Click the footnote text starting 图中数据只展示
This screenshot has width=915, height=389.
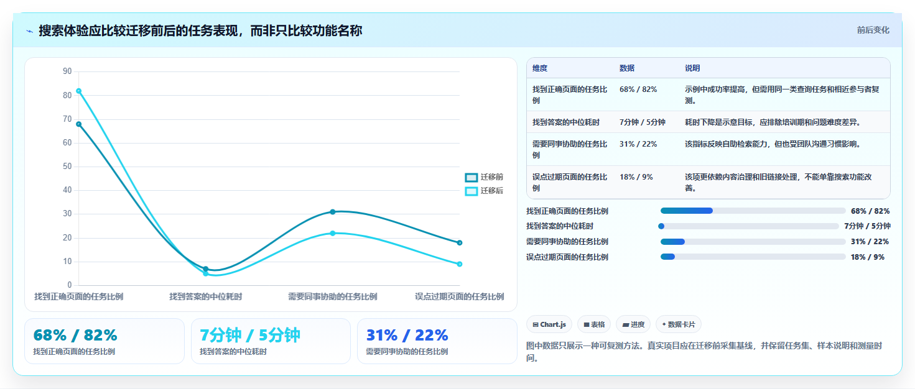click(705, 352)
